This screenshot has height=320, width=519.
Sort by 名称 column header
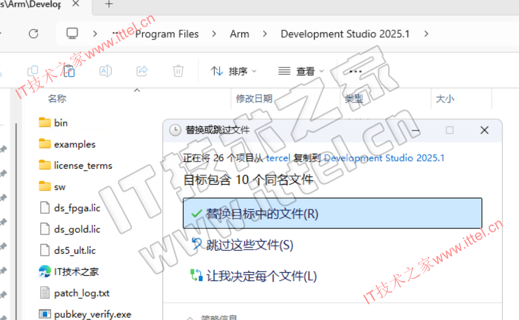tap(57, 99)
